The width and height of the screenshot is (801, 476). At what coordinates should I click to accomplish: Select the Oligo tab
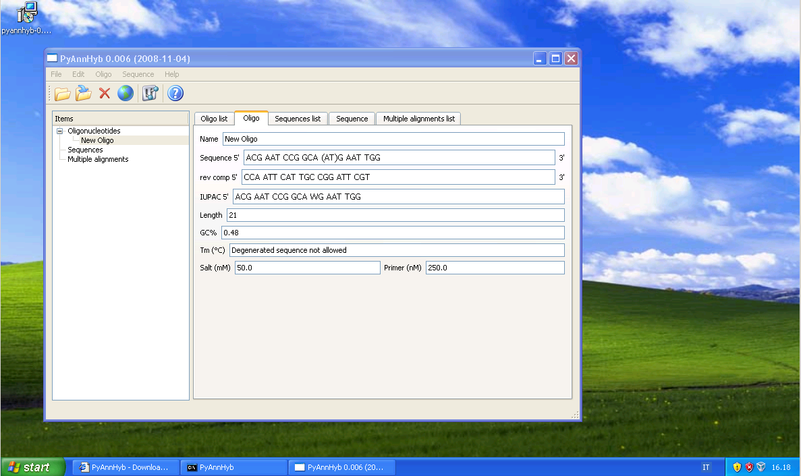click(251, 118)
